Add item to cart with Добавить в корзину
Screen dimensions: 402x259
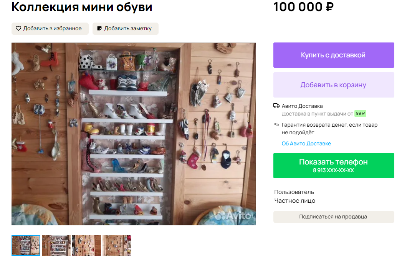tap(334, 85)
